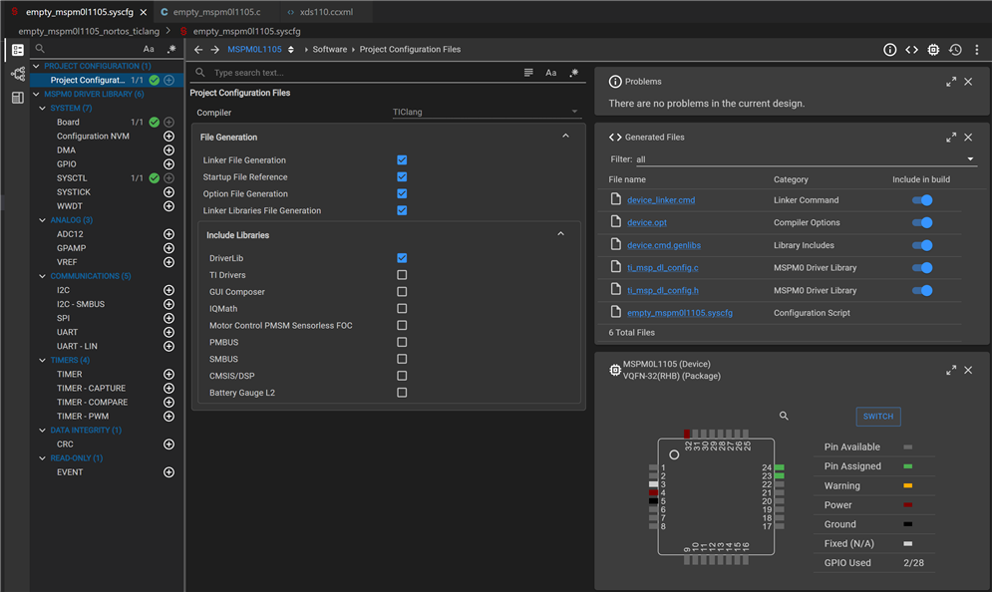Toggle include in build for ti_msp_dl_config.h
The height and width of the screenshot is (592, 992).
tap(922, 291)
